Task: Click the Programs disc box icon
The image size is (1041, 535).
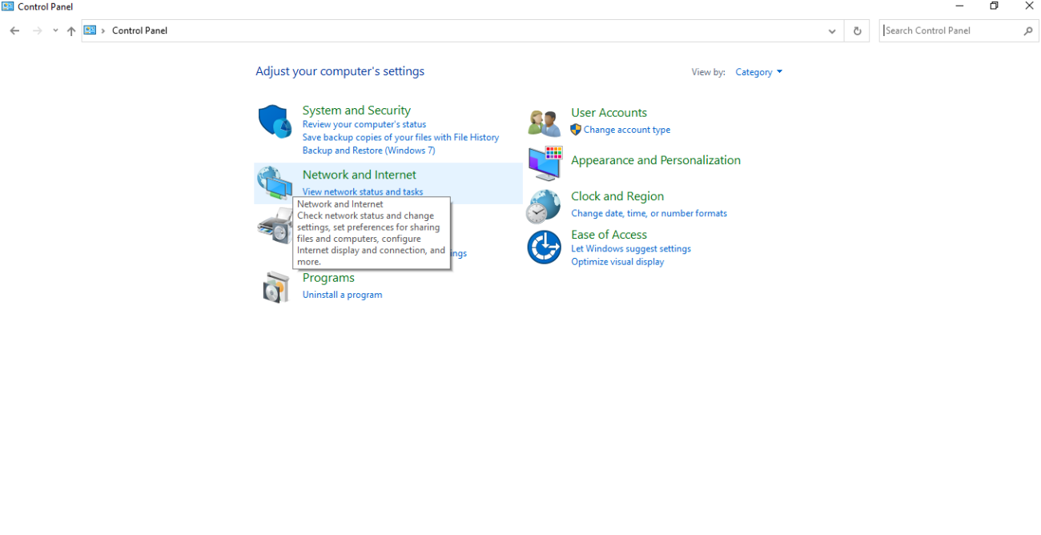Action: point(275,287)
